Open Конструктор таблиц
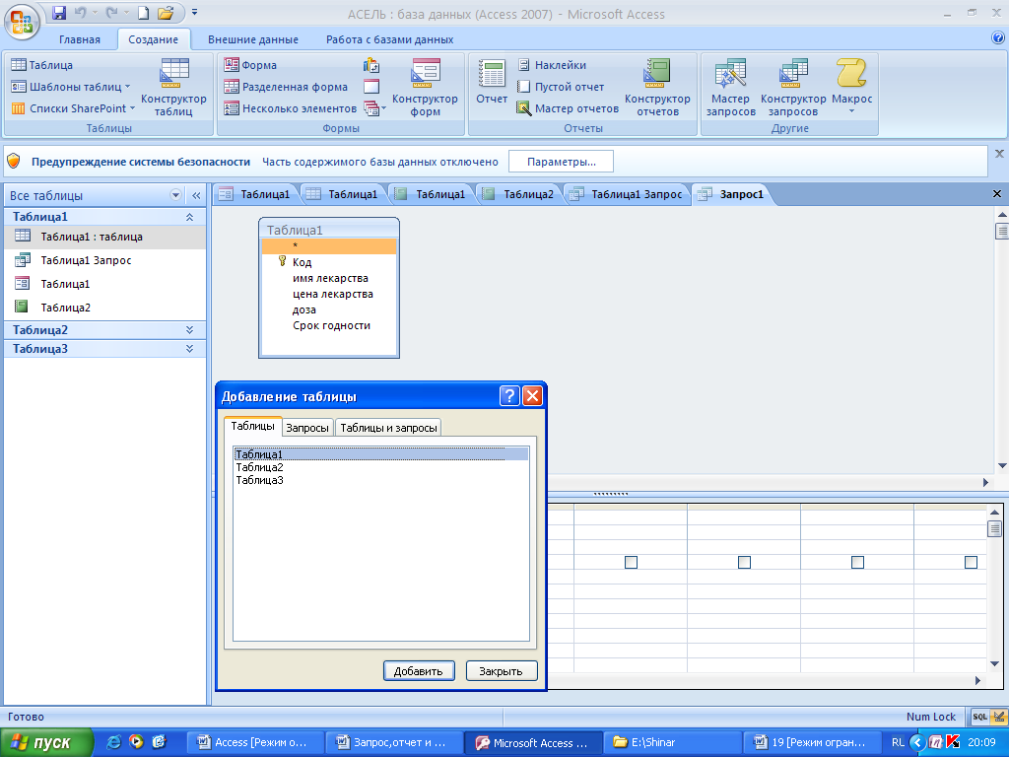This screenshot has height=757, width=1009. point(173,87)
